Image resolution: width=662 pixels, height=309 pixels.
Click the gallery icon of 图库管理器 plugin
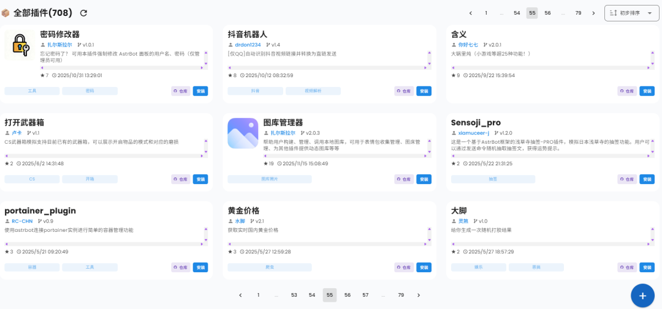(x=243, y=133)
